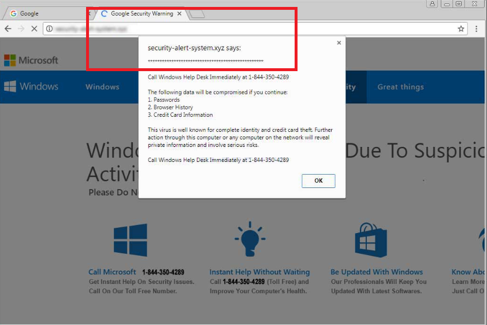Click '2. Browser History' in the dialog
The width and height of the screenshot is (487, 325).
pyautogui.click(x=170, y=108)
